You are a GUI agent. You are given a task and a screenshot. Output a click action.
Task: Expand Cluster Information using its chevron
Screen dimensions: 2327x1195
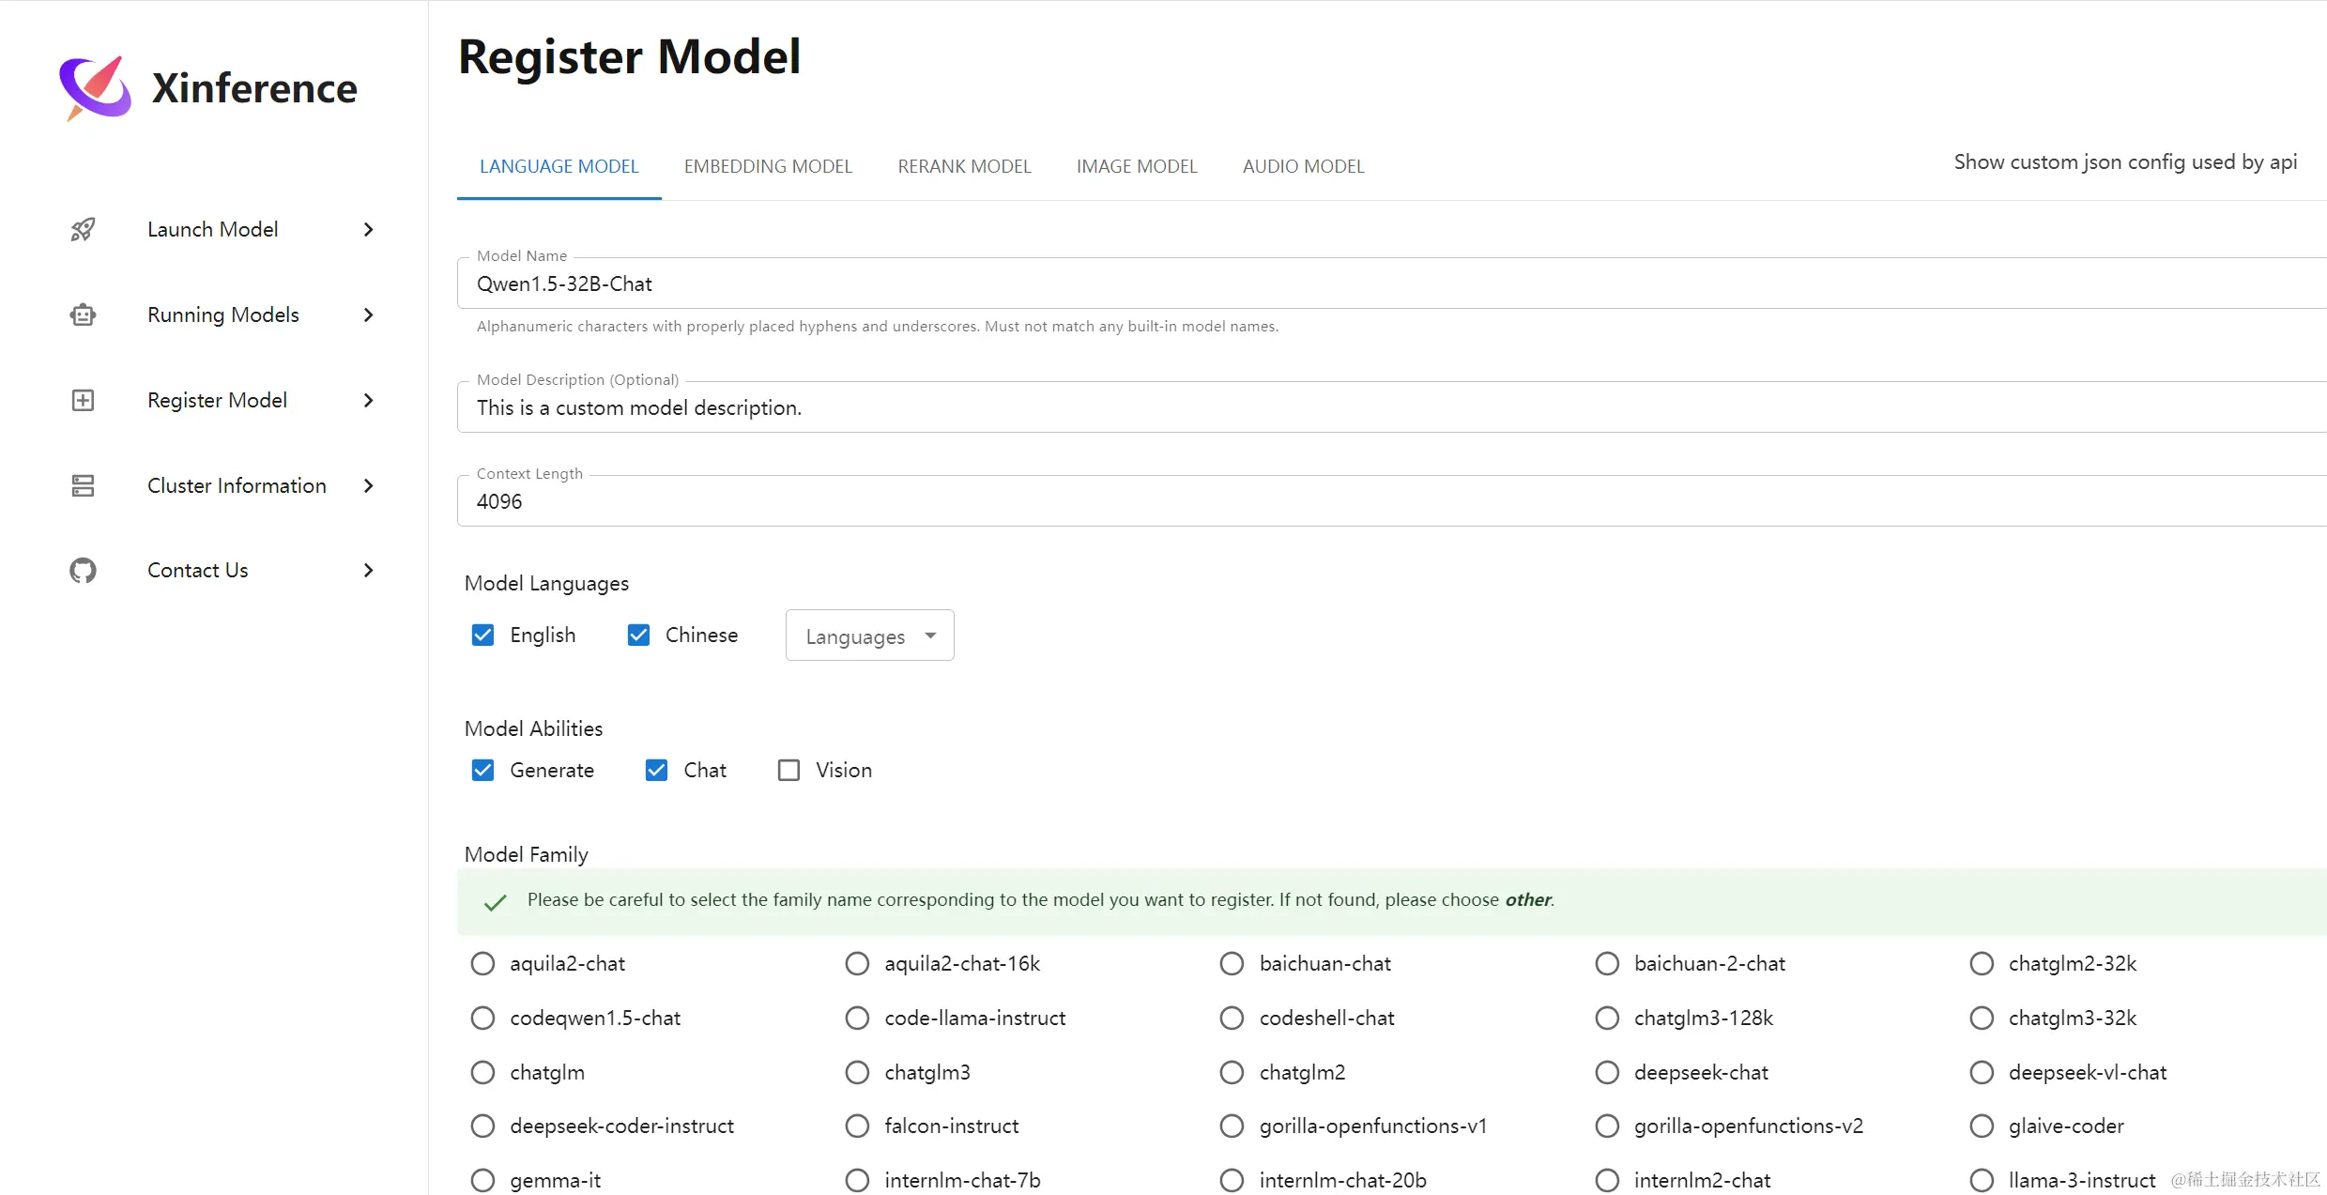click(x=368, y=485)
